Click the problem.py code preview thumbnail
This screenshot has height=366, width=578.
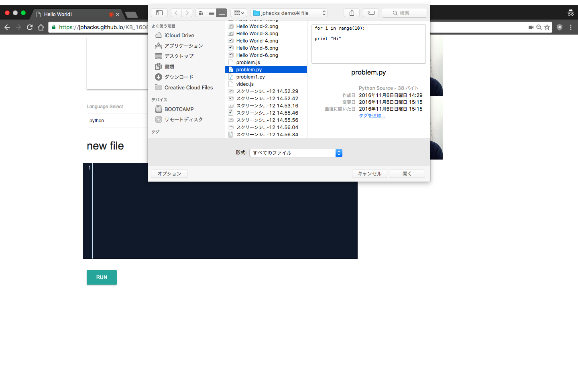[x=368, y=44]
